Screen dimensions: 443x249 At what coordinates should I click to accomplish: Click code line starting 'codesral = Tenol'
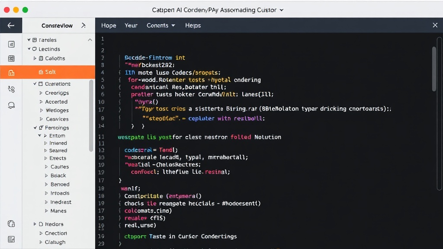point(151,150)
